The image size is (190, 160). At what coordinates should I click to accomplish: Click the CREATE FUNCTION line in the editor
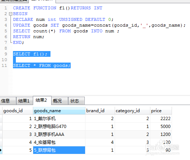pos(58,8)
